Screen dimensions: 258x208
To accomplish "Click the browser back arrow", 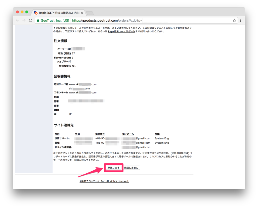I will pos(17,20).
